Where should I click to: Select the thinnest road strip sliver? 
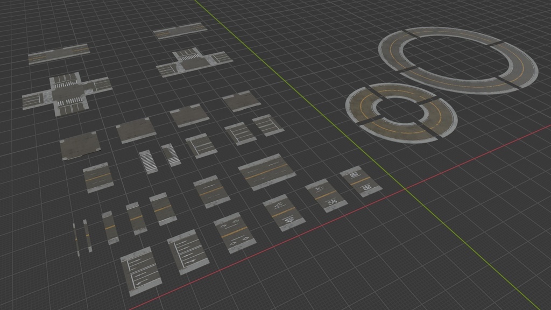76,239
